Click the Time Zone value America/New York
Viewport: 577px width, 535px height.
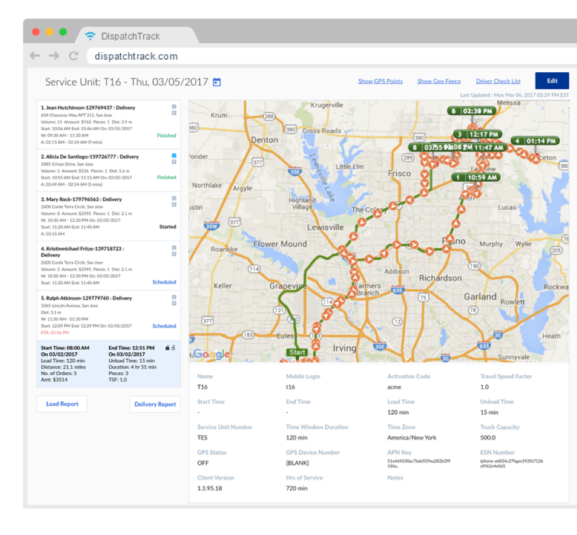pos(412,437)
